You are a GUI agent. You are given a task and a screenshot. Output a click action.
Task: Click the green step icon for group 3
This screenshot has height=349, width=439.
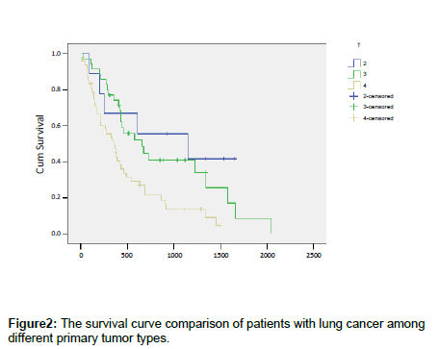coord(354,74)
